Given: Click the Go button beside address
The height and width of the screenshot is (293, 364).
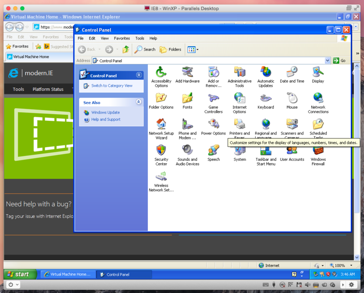Looking at the screenshot, I should click(339, 61).
